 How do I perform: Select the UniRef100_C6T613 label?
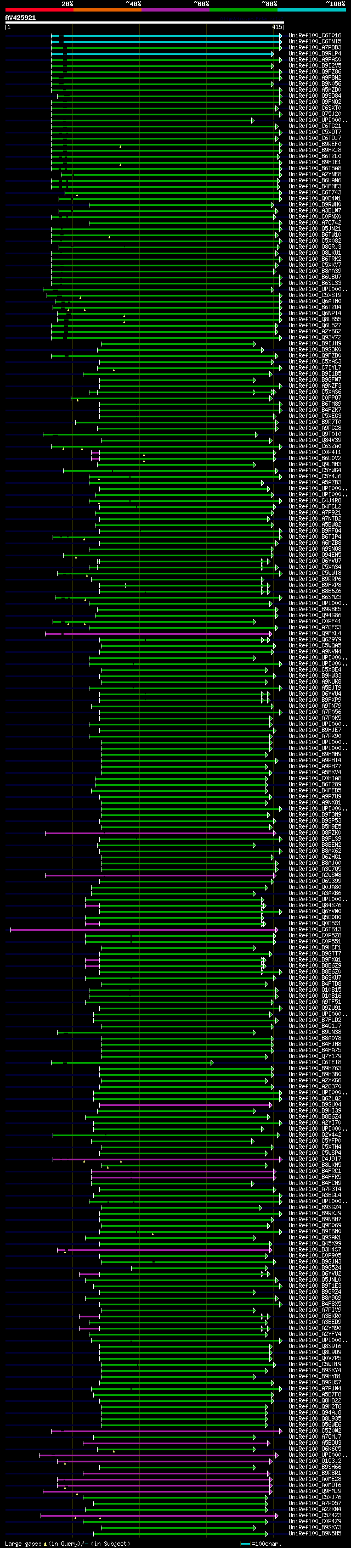coord(315,930)
